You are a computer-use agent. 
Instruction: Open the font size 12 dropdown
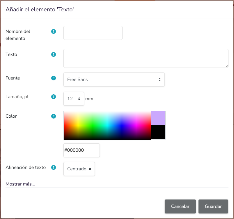(74, 99)
